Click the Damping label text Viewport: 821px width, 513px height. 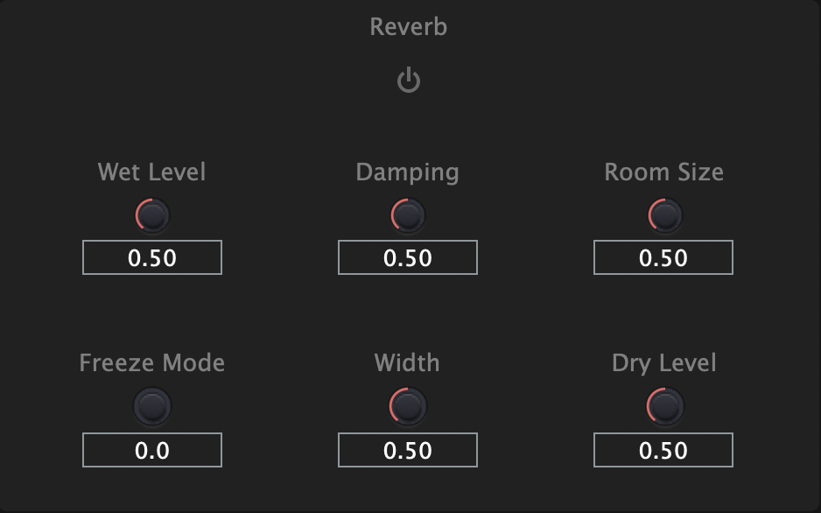(x=408, y=172)
